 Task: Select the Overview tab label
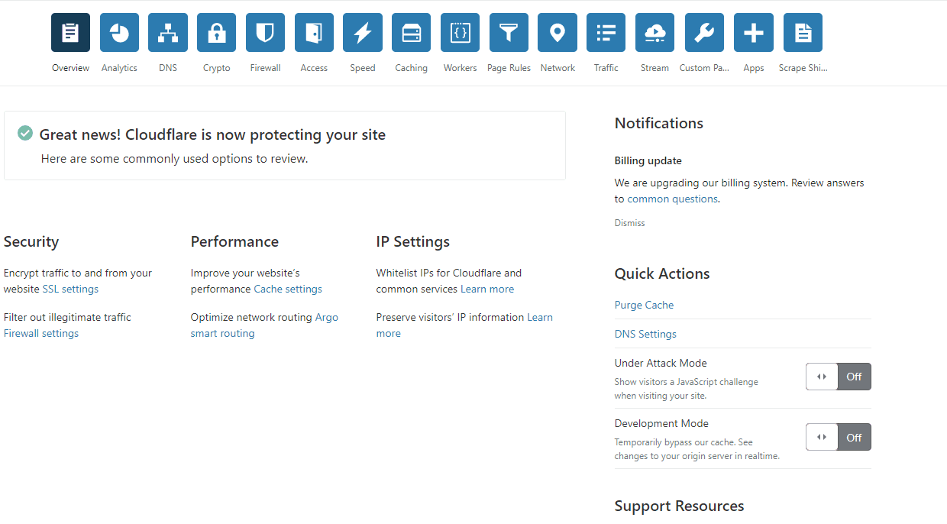70,68
